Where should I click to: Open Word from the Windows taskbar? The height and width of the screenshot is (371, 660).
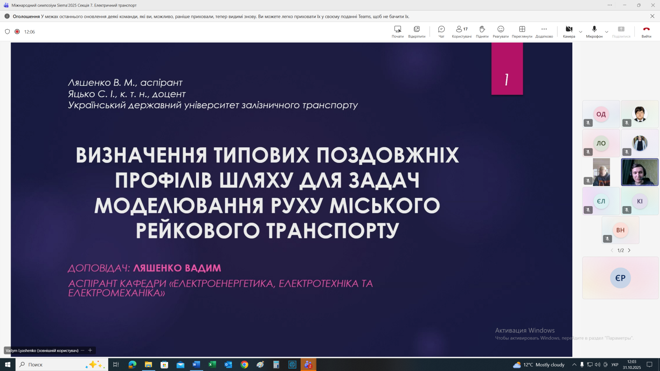[x=196, y=364]
